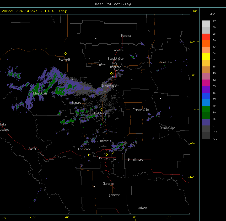The width and height of the screenshot is (226, 221).
Task: Click the Strathmore label
Action: 135,160
